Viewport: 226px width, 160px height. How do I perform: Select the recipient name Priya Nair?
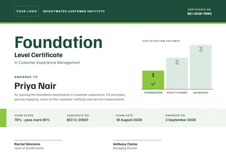click(35, 86)
